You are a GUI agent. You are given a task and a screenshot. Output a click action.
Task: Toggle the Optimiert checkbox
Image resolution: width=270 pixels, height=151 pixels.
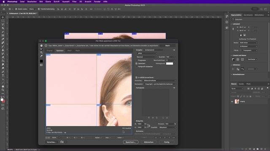[136, 63]
